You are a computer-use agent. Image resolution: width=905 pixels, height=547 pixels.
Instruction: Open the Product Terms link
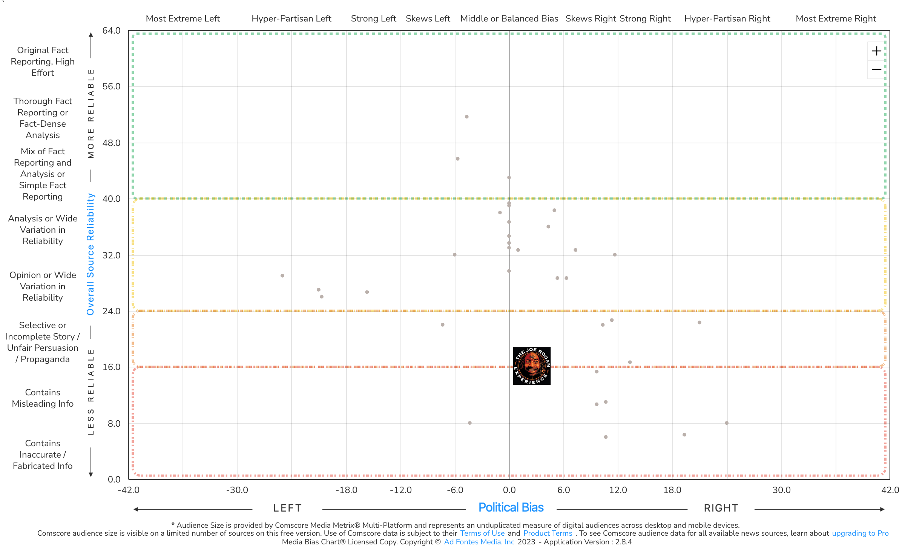[x=548, y=533]
